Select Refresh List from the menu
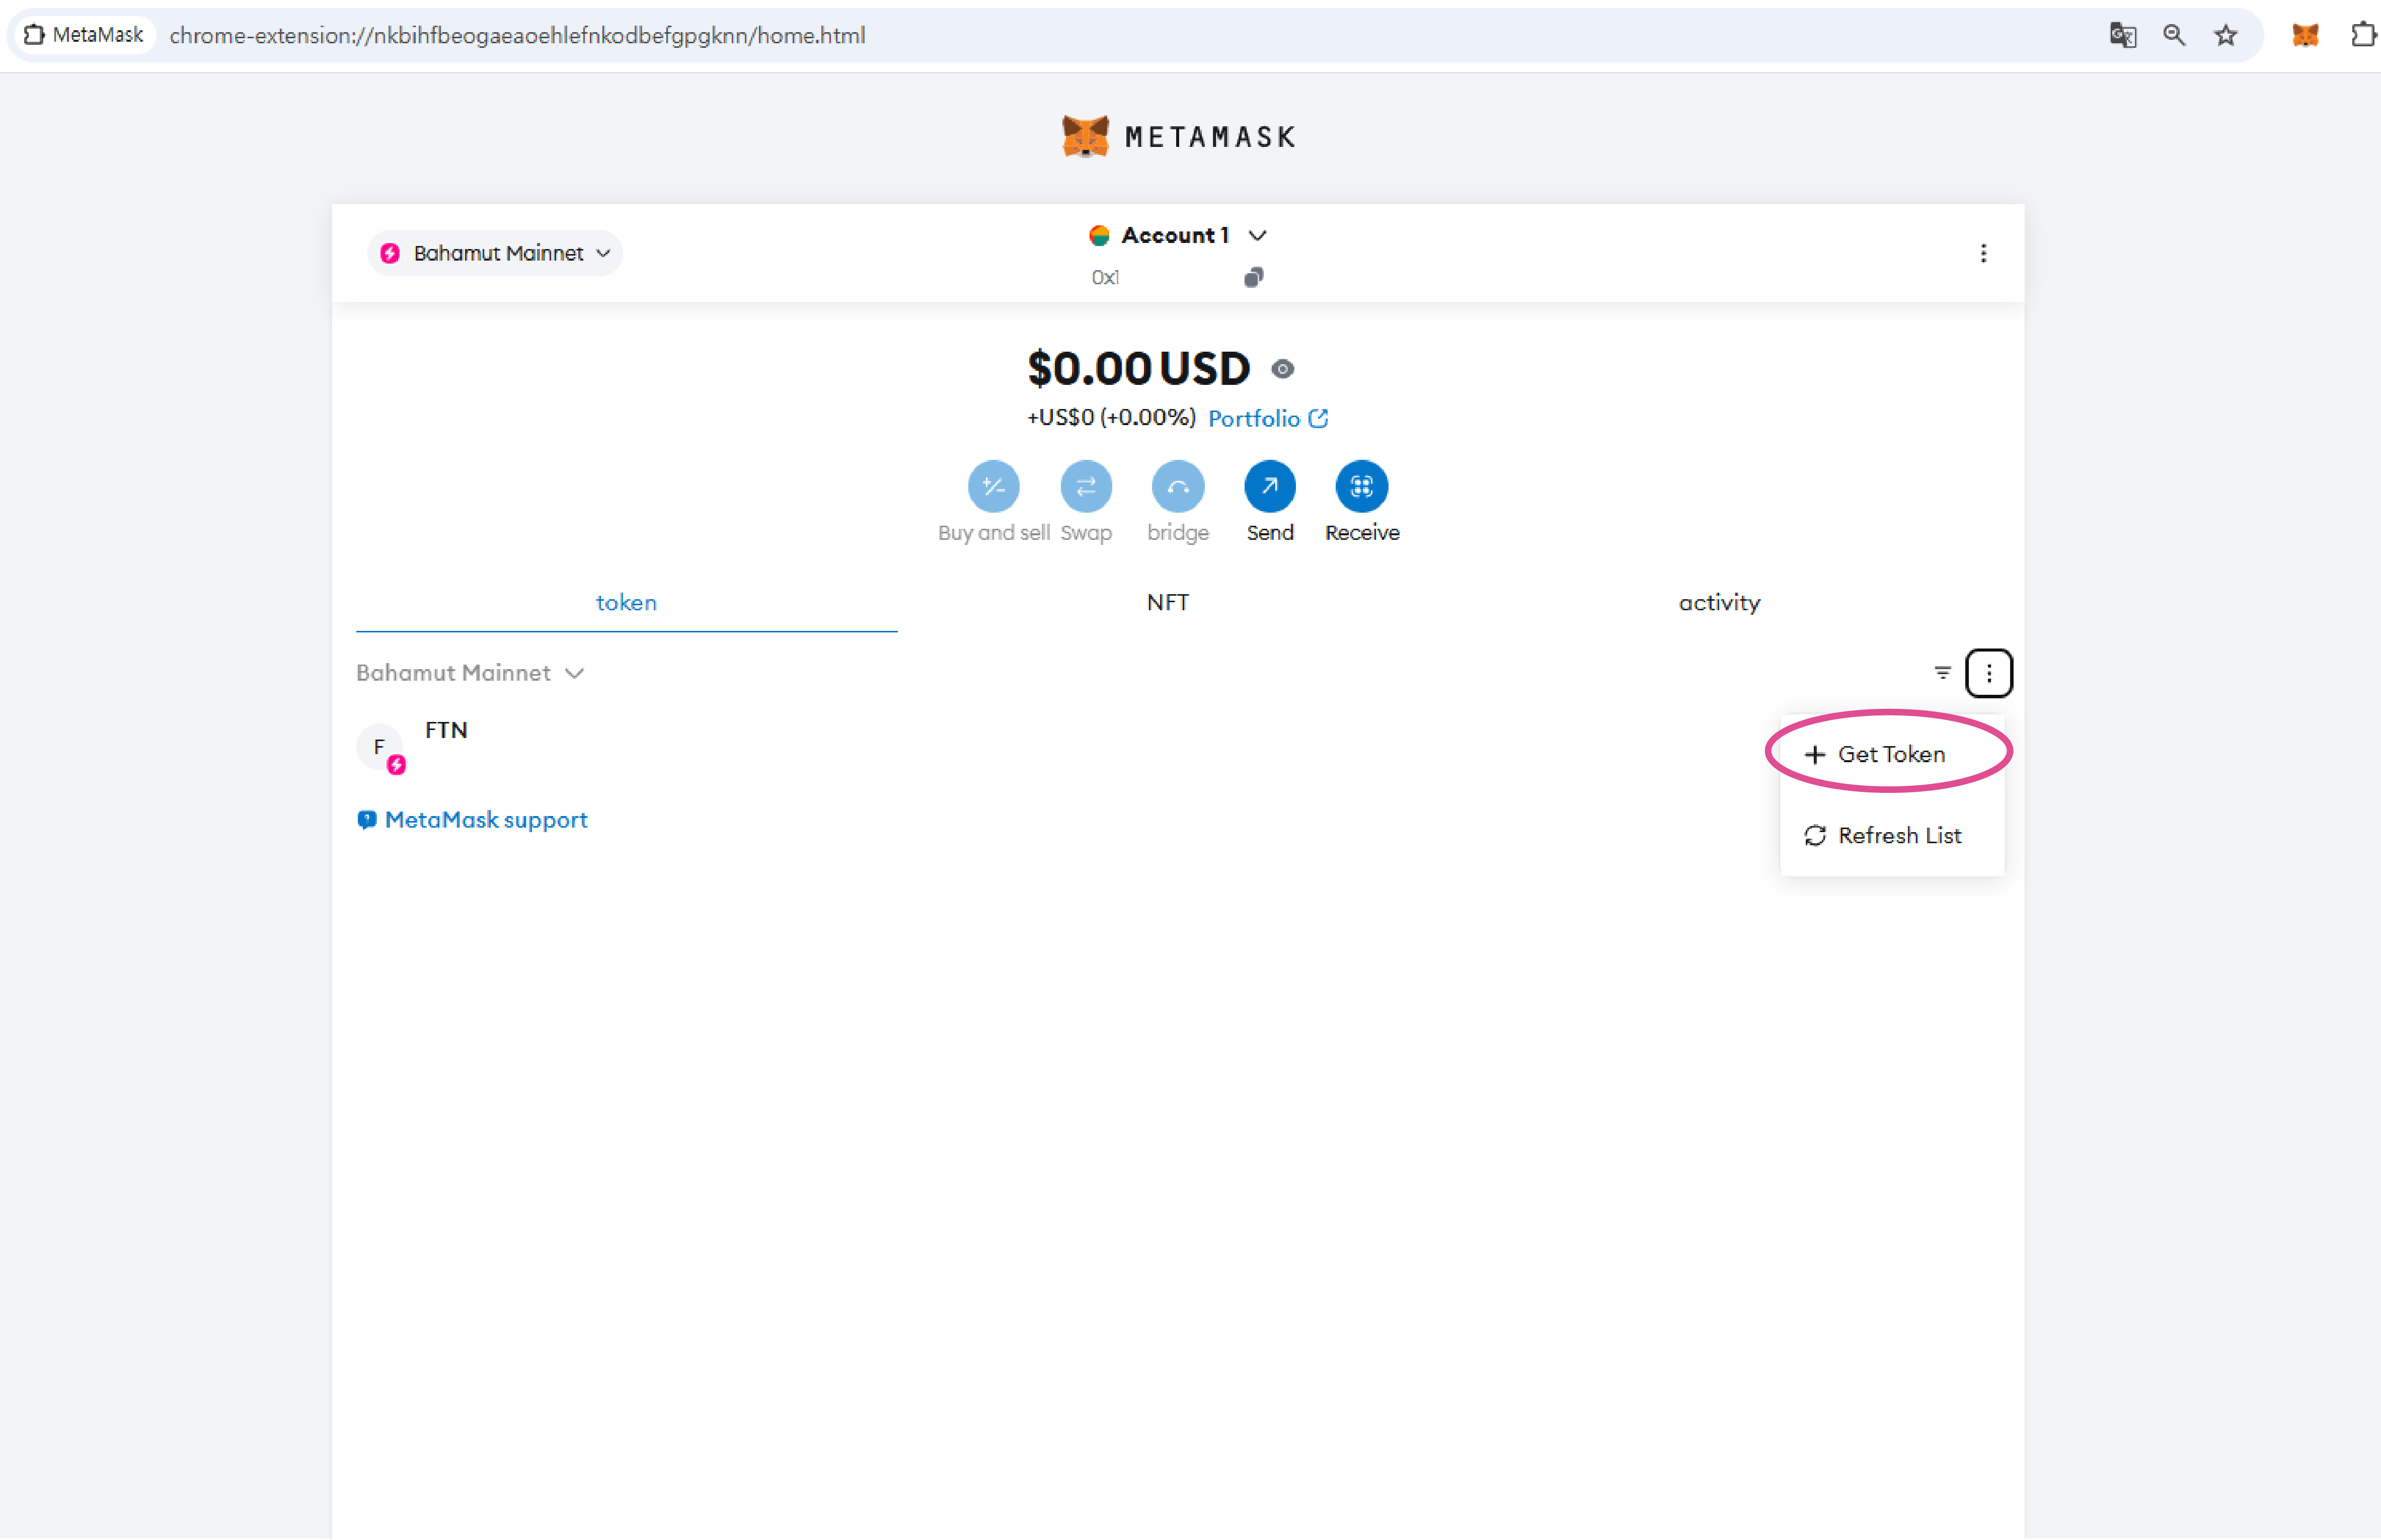The image size is (2381, 1540). pos(1891,835)
